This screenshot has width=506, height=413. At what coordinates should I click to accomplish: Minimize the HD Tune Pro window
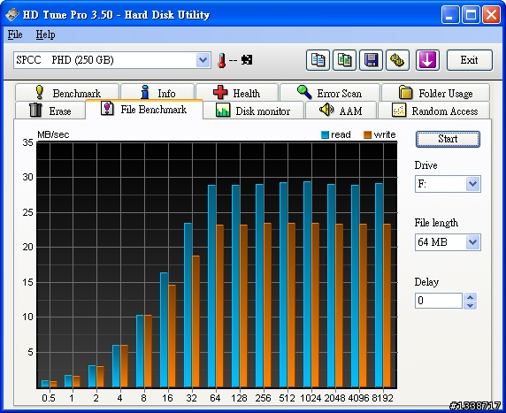[x=450, y=14]
